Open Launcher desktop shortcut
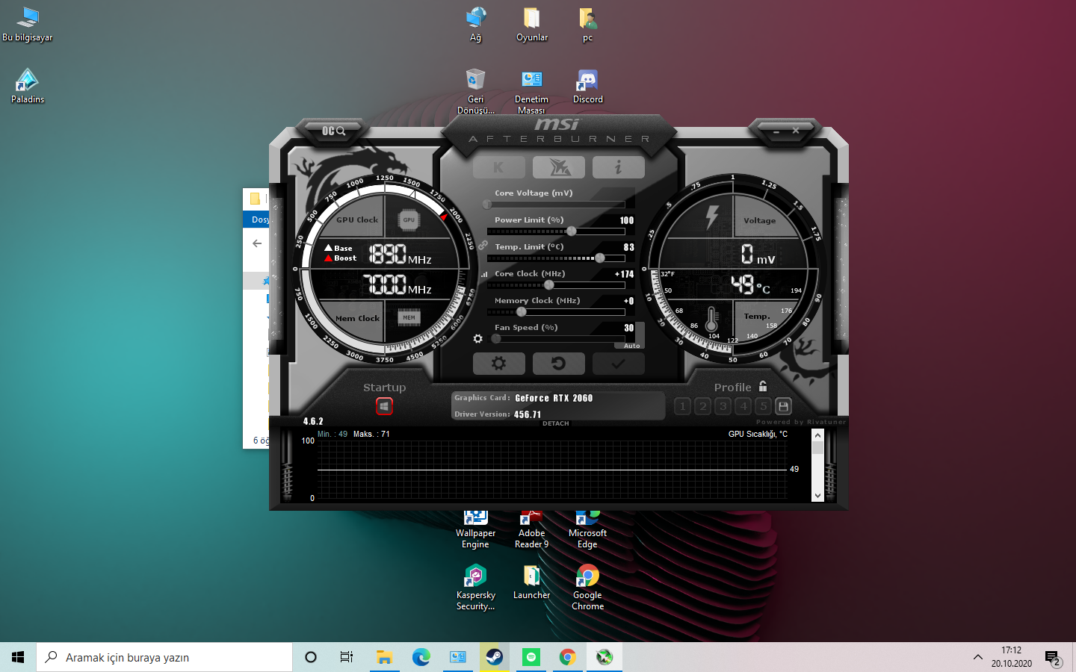 coord(531,582)
